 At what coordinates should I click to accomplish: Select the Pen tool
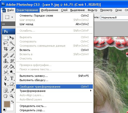pyautogui.click(x=6, y=78)
